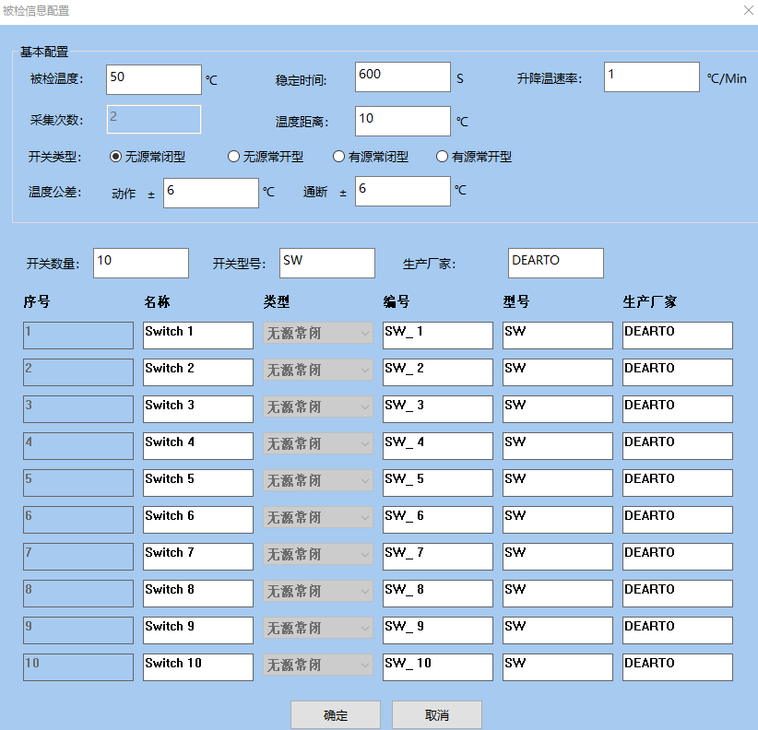Edit the name field Switch 10

(x=198, y=667)
